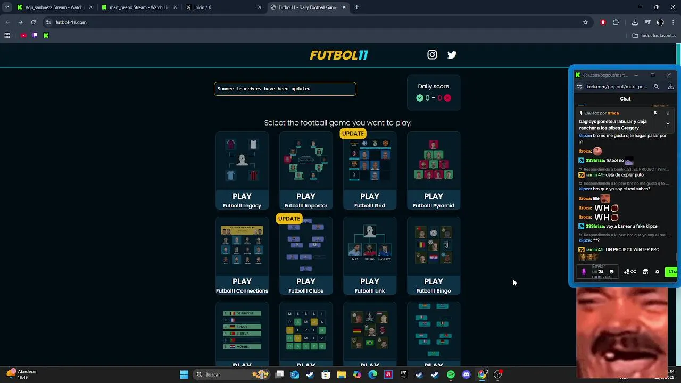Open Atardecer weather widget
The height and width of the screenshot is (383, 681).
(x=22, y=374)
